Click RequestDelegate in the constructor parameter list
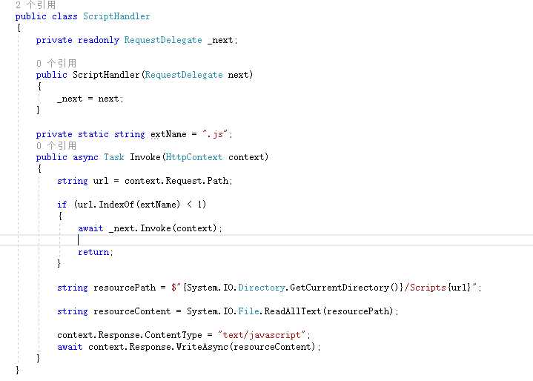 coord(184,75)
